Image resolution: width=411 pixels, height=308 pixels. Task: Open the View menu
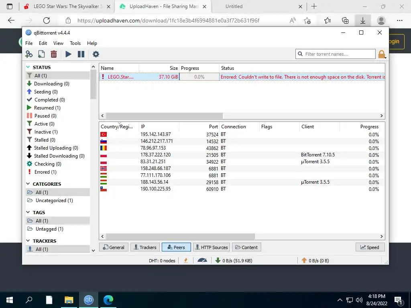click(58, 43)
